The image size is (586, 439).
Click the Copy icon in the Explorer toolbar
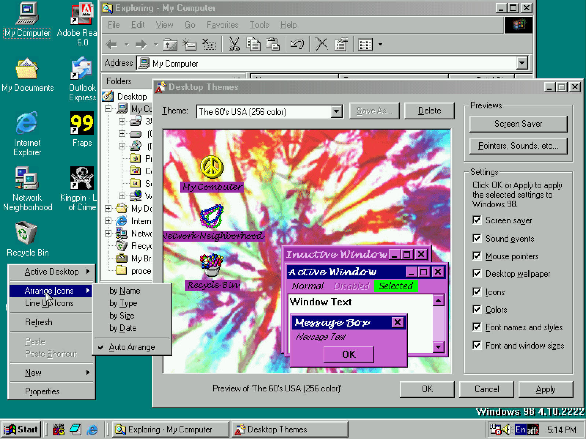pos(253,45)
